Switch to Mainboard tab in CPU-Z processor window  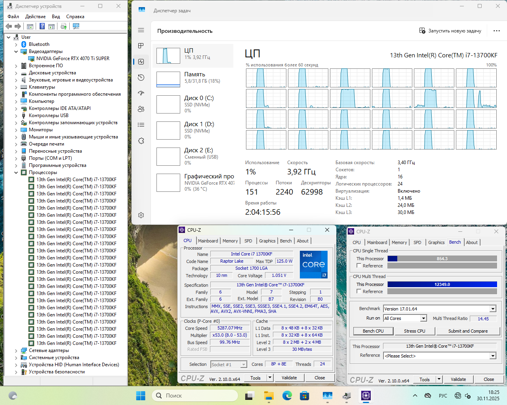coord(208,241)
